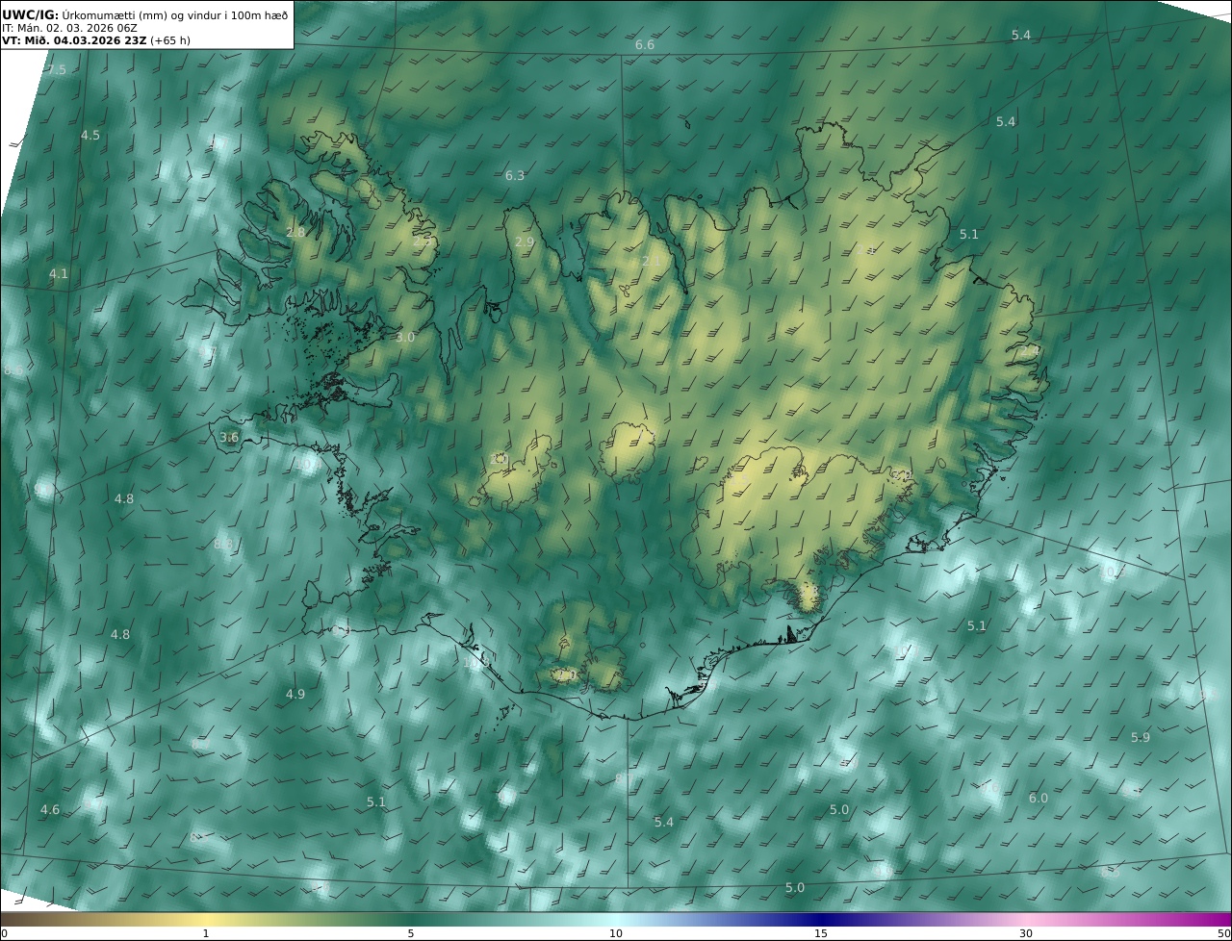
Task: Click the '(+65 h)' forecast offset text
Action: coord(170,40)
